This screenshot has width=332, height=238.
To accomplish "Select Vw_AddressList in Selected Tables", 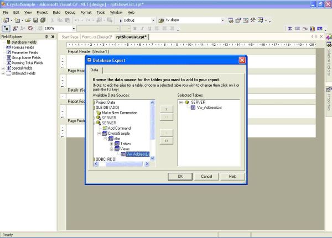I will [x=209, y=108].
